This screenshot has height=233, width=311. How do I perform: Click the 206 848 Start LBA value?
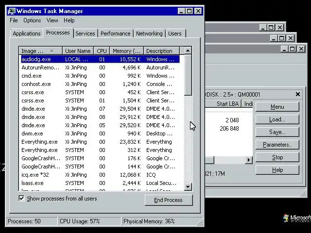[229, 129]
